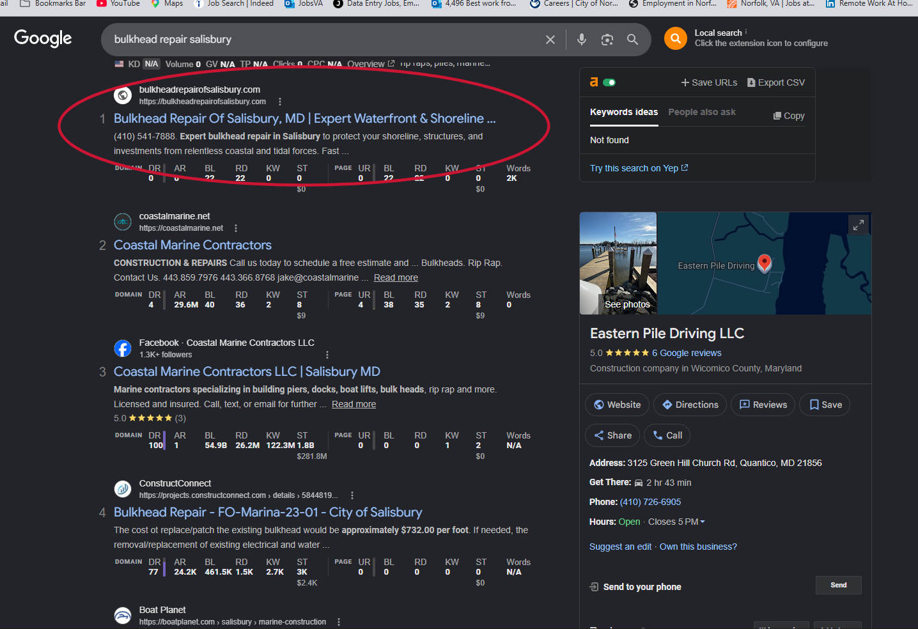Click the ConstructConnect favicon

click(x=123, y=489)
